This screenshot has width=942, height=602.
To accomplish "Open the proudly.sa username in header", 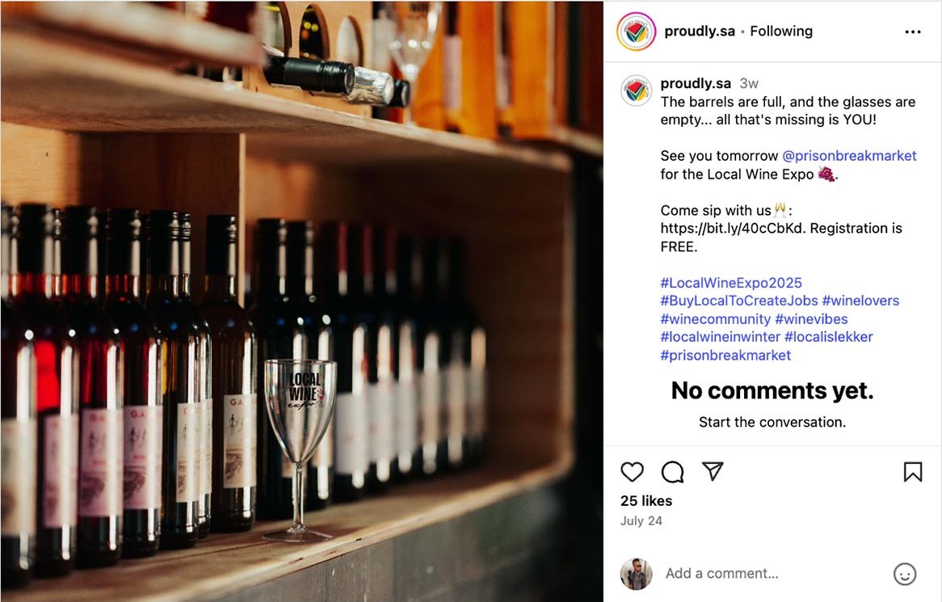I will pyautogui.click(x=700, y=32).
